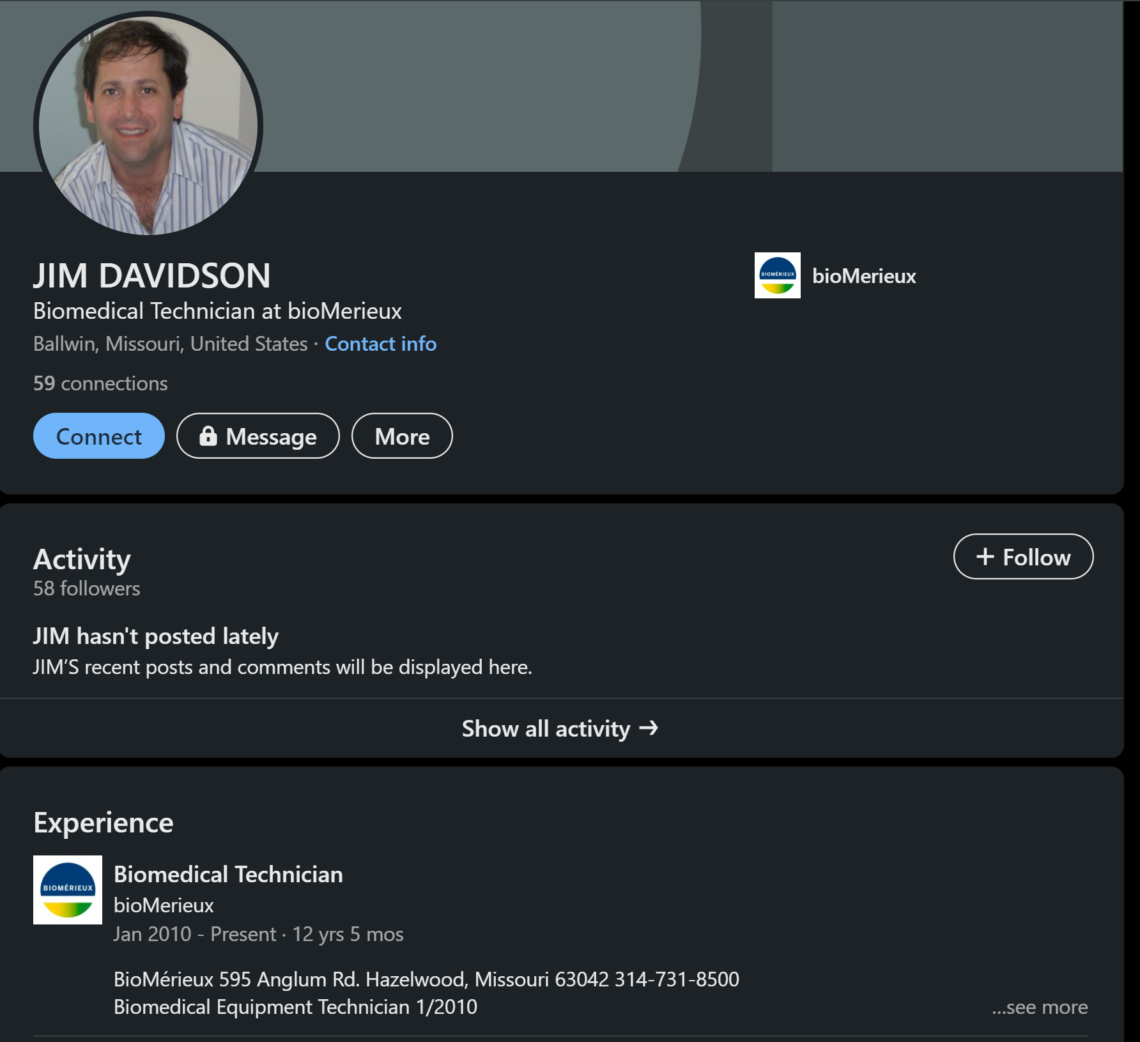The image size is (1140, 1042).
Task: Click the Biomedical Technician job title in Experience
Action: [228, 874]
